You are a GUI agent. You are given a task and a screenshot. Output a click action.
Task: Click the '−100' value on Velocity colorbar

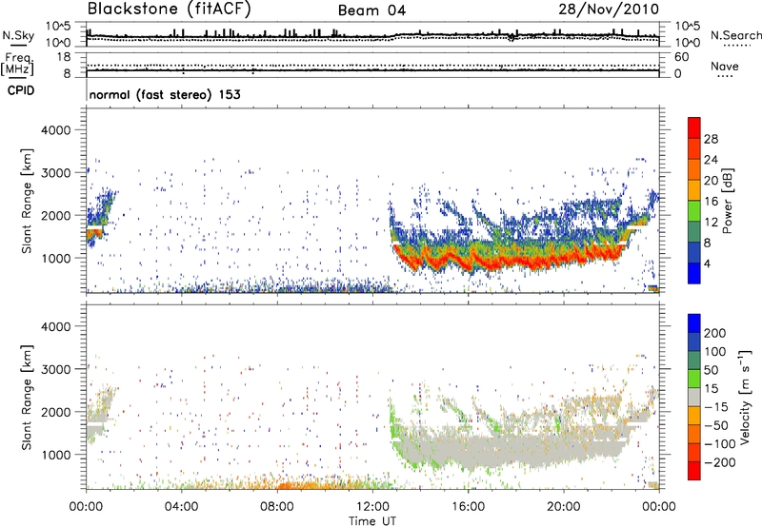tap(719, 443)
